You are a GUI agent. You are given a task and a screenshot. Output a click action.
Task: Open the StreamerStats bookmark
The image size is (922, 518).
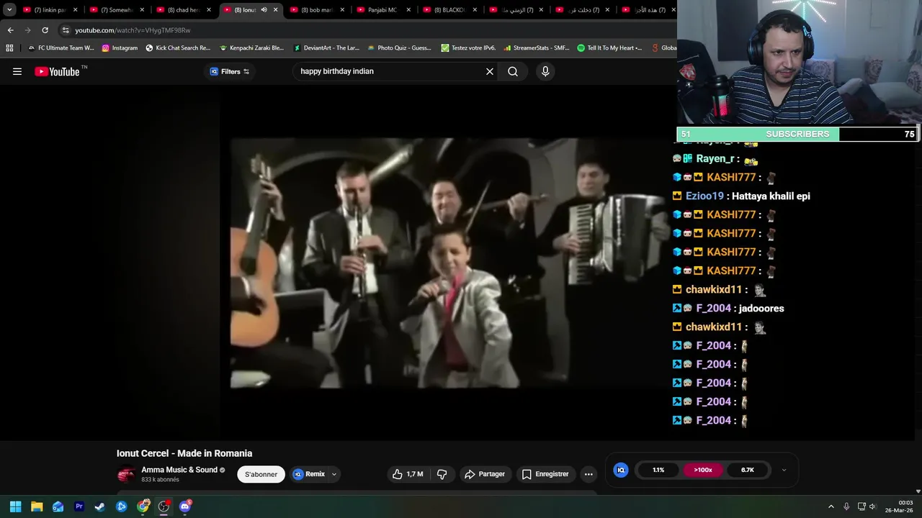coord(537,48)
